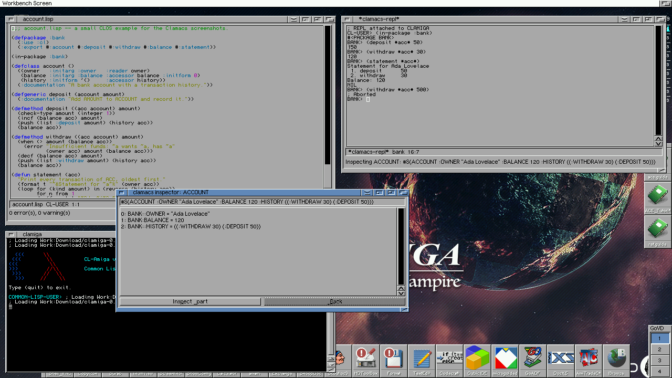Click the Inspect _part button
Image resolution: width=672 pixels, height=378 pixels.
coord(190,302)
